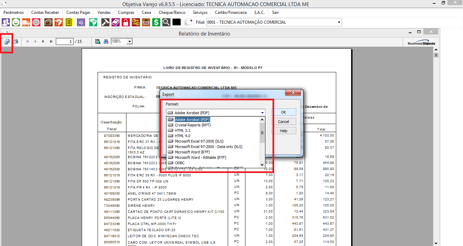Go to the next report page

[43, 41]
